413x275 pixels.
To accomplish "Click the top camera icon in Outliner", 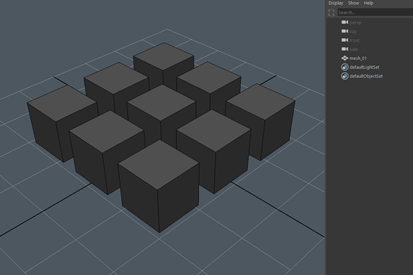I will tap(345, 31).
